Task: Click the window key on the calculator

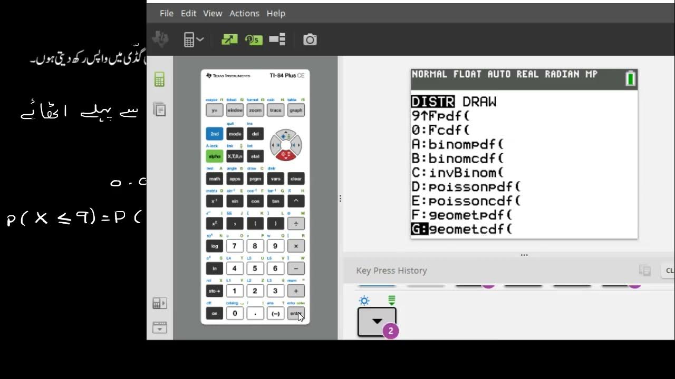Action: click(x=235, y=111)
